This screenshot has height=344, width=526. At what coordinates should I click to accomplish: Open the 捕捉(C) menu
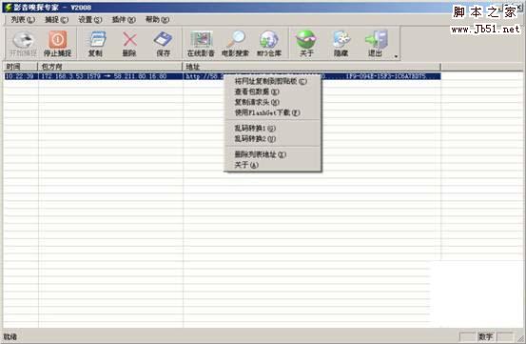pos(57,20)
